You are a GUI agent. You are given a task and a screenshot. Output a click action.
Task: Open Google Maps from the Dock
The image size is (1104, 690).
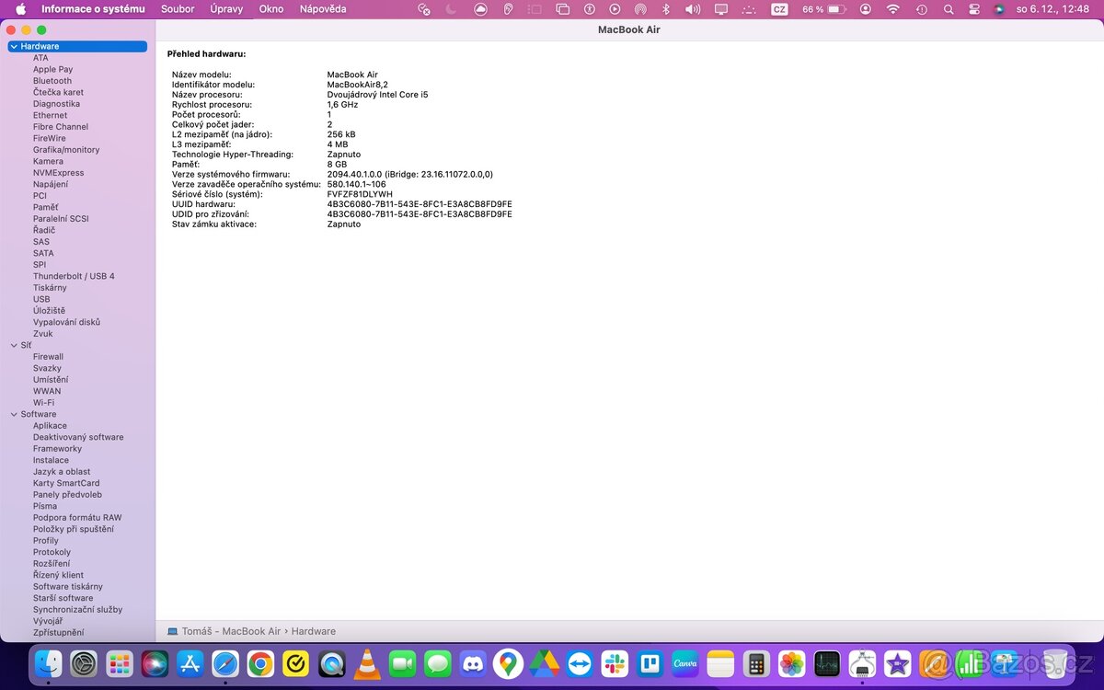[507, 662]
